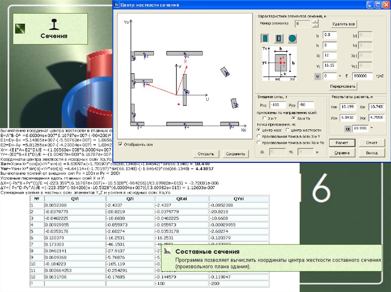Open a file with the Открыть button
391x292 pixels.
click(206, 154)
